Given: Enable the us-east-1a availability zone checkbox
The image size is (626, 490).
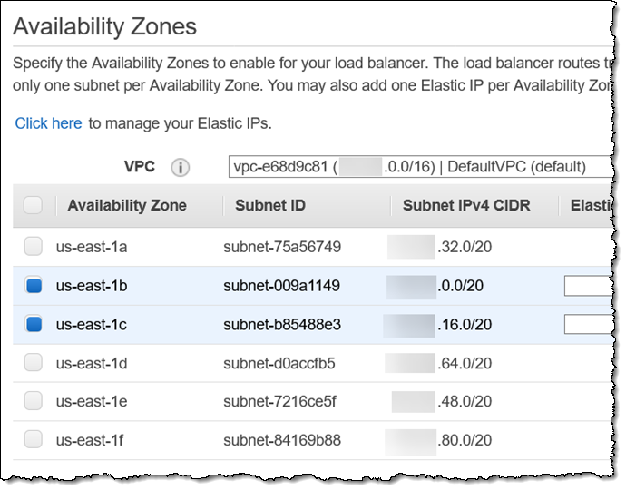Looking at the screenshot, I should click(x=33, y=246).
